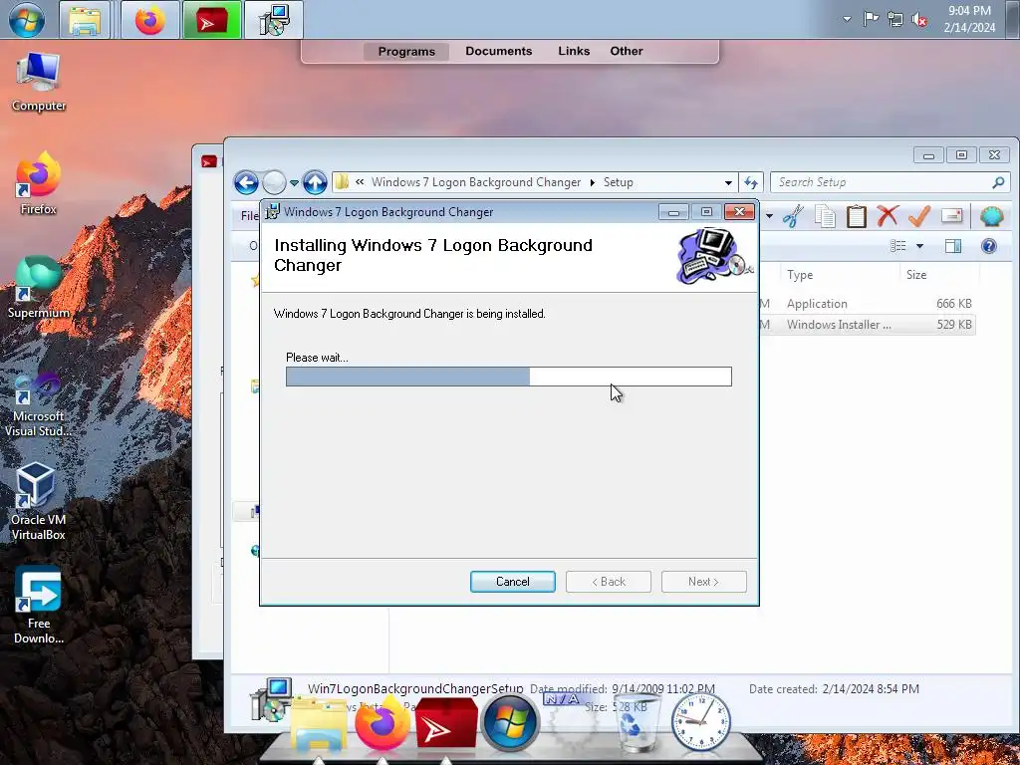This screenshot has width=1020, height=765.
Task: Click the breadcrumb overflow chevrons
Action: tap(360, 182)
